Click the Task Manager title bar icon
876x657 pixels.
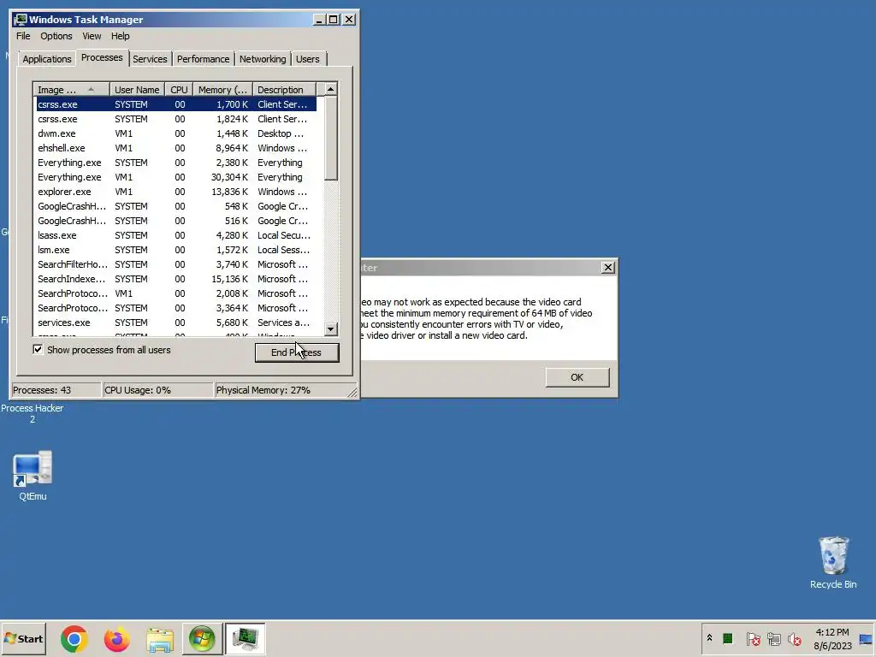tap(21, 20)
